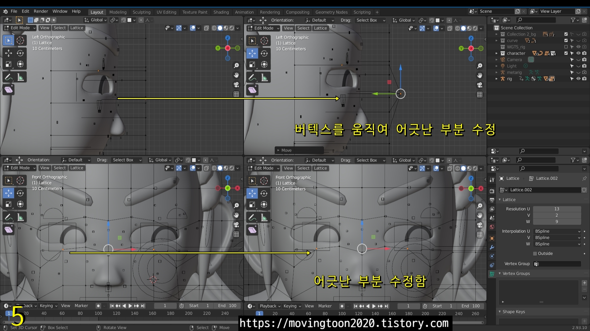This screenshot has height=331, width=590.
Task: Click Marker in the left timeline header
Action: coord(81,306)
